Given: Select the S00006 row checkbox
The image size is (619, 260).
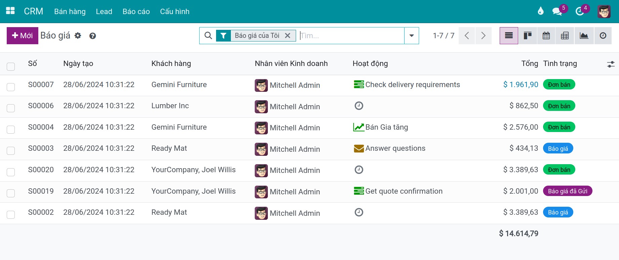Looking at the screenshot, I should tap(11, 108).
